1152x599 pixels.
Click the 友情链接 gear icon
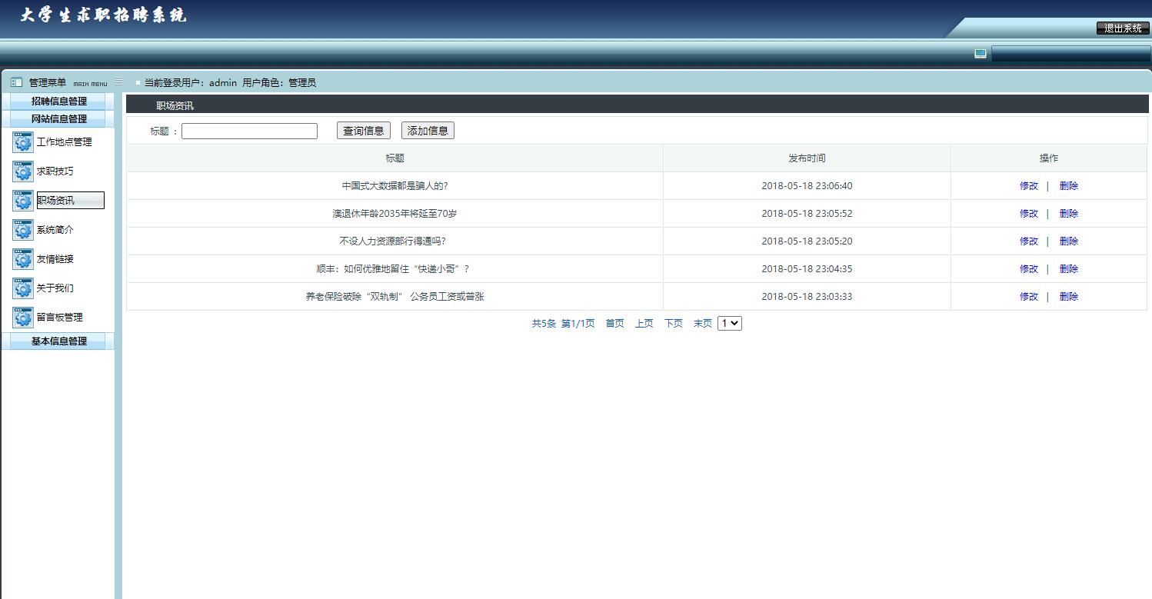coord(22,258)
